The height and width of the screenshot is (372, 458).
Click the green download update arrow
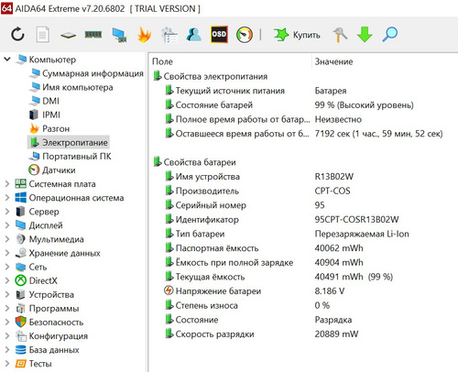click(365, 34)
